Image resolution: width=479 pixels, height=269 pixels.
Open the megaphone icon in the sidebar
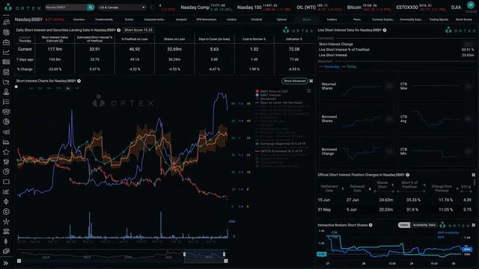pos(6,132)
